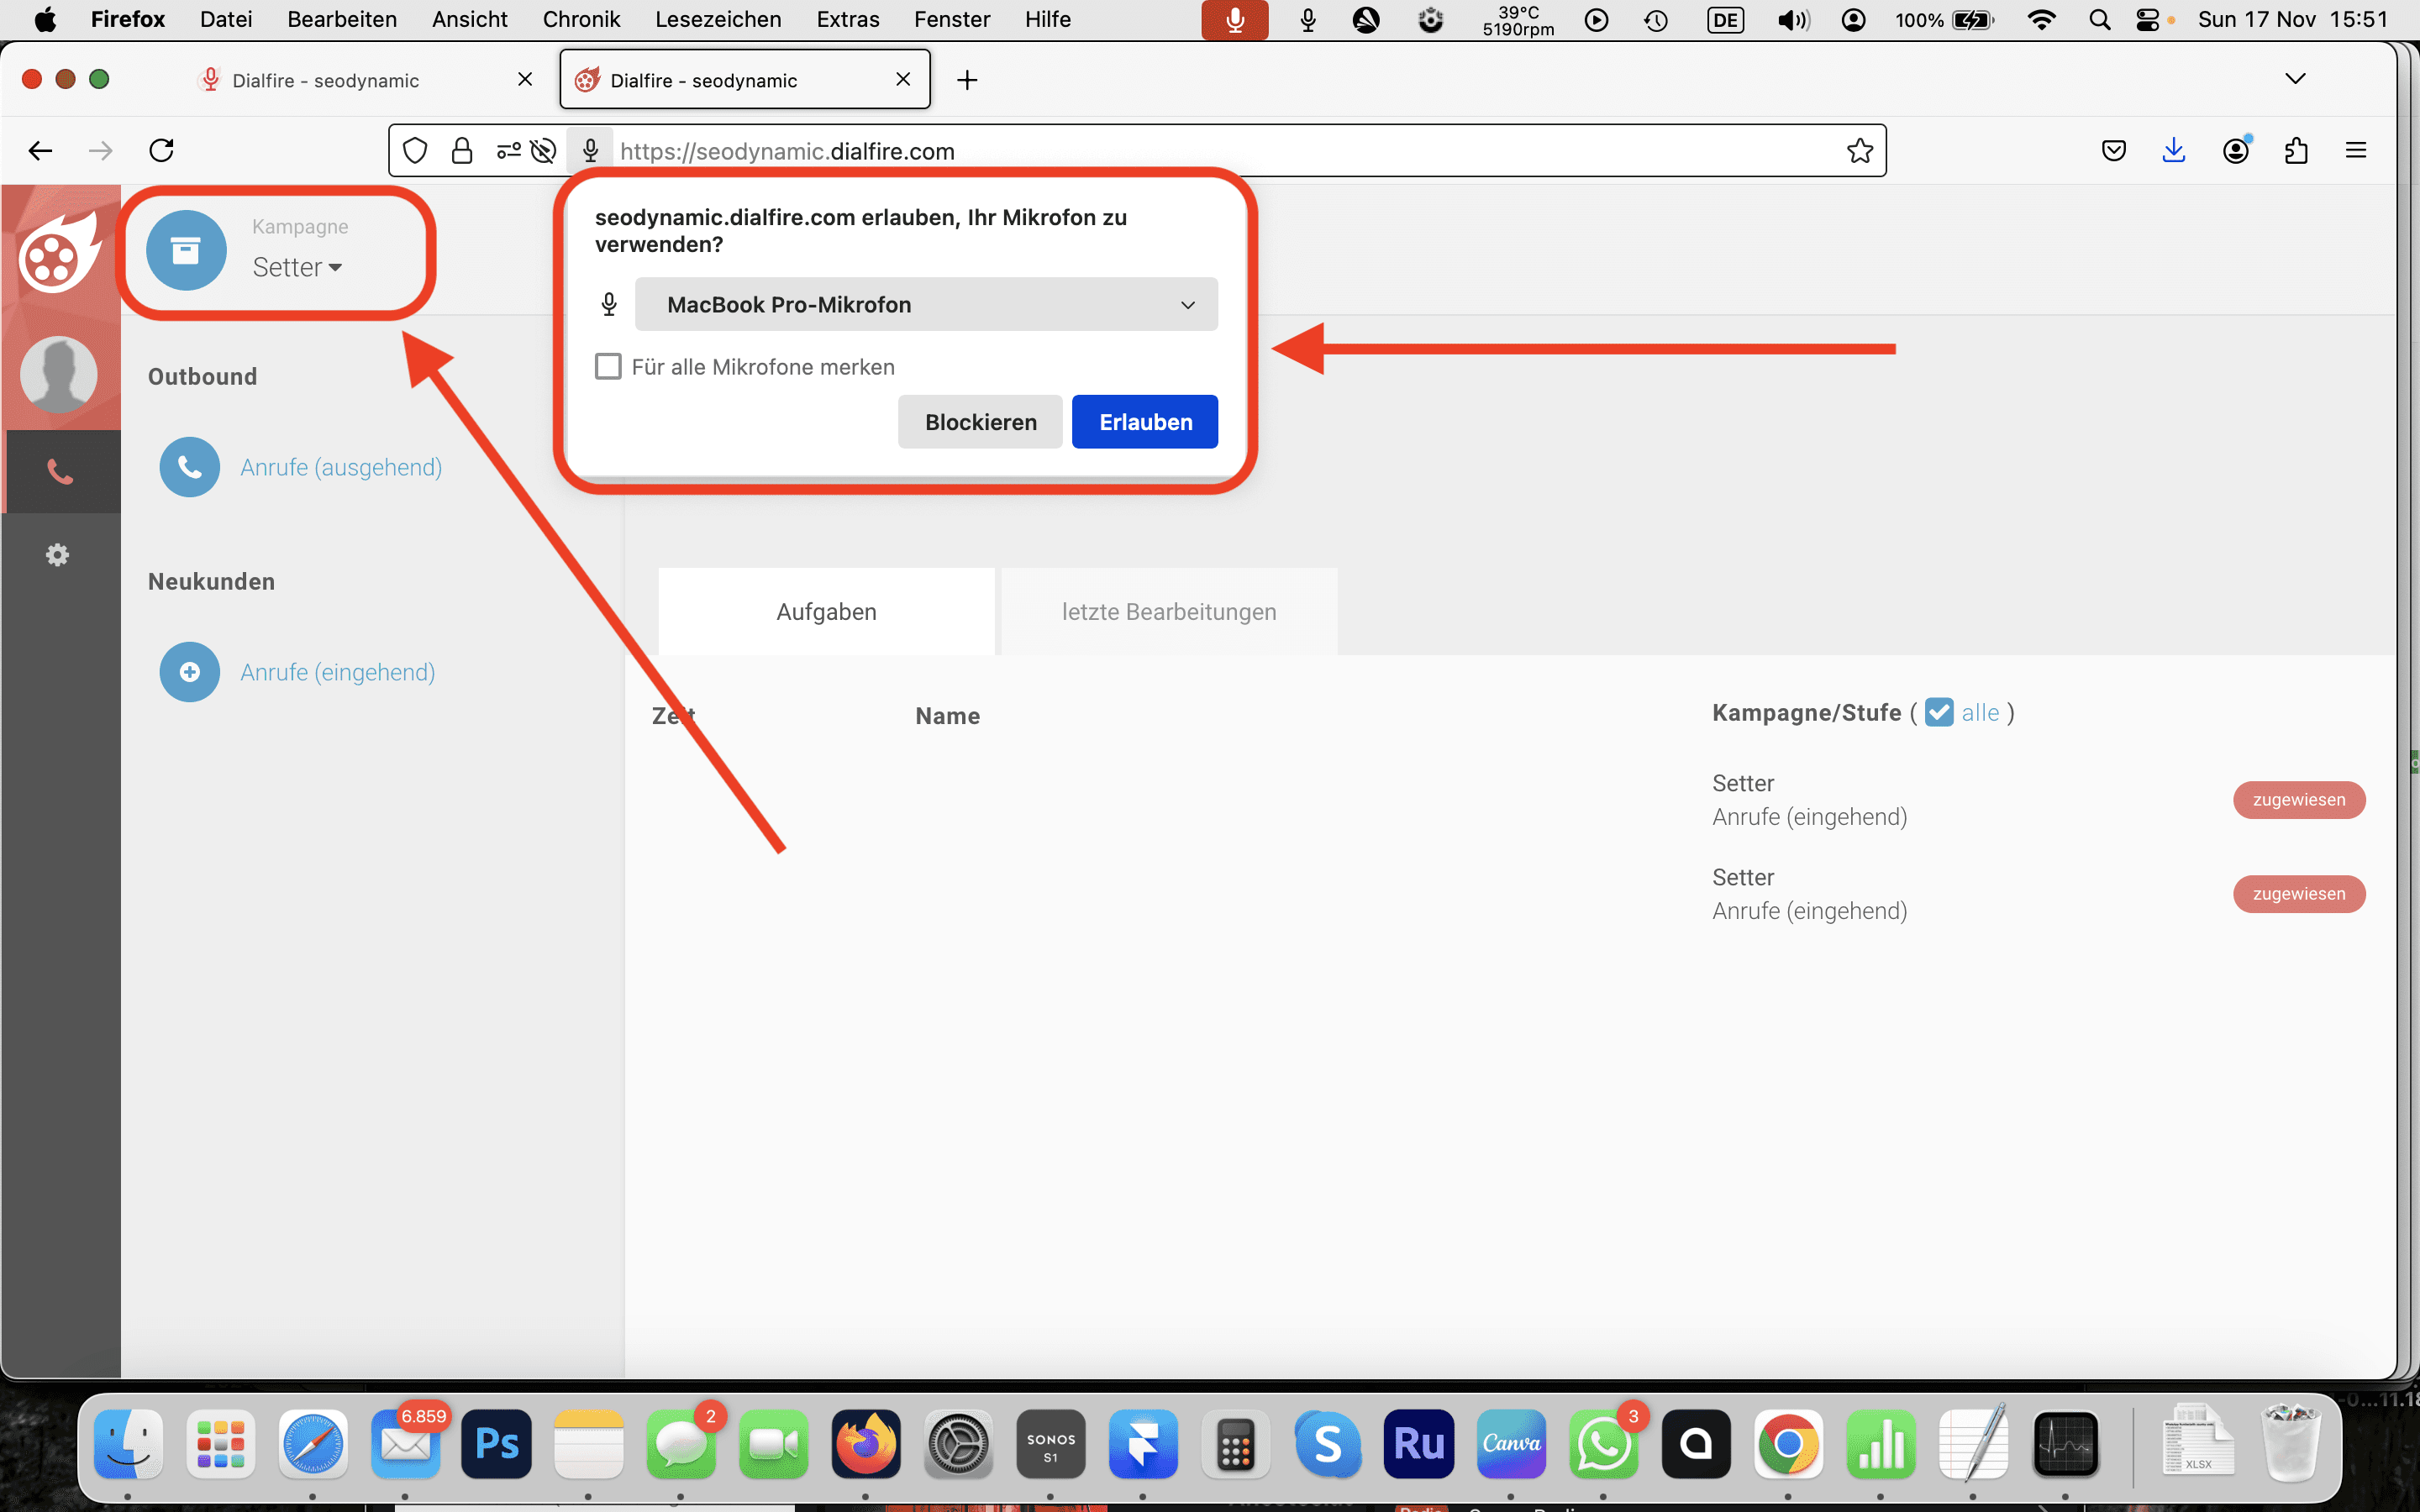
Task: Click the incoming calls plus icon
Action: pyautogui.click(x=189, y=672)
